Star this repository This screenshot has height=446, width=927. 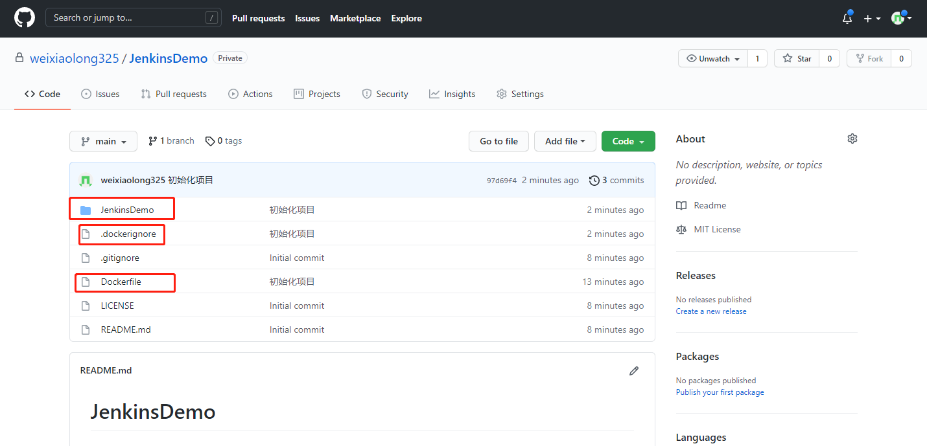click(x=797, y=58)
